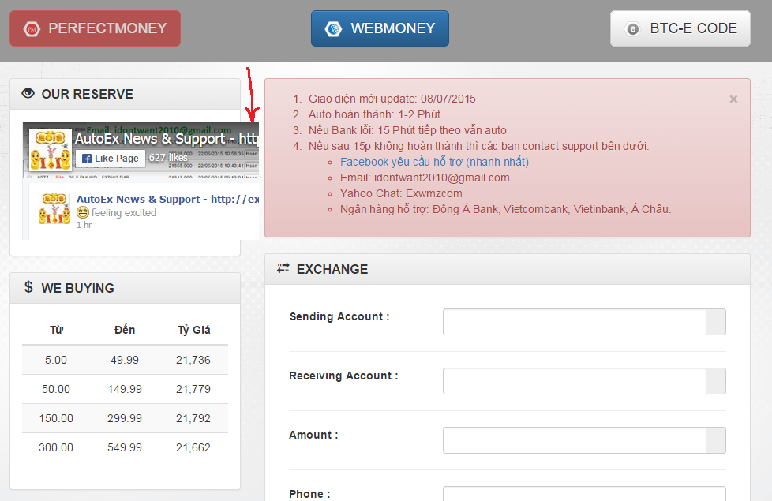Viewport: 772px width, 501px height.
Task: Click the feeling excited emoji icon
Action: tap(83, 212)
